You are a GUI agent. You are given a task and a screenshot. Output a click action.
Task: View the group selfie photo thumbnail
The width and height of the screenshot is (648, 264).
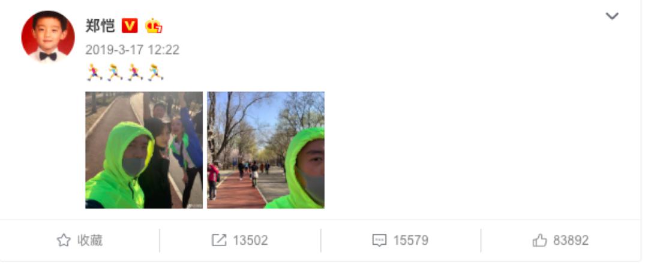coord(144,150)
